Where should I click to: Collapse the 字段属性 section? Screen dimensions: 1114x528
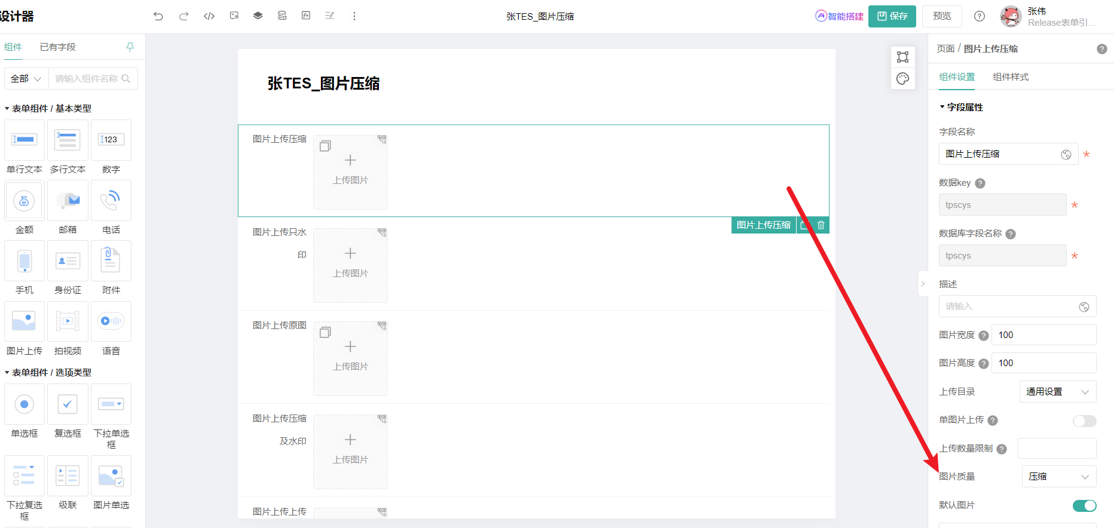961,107
